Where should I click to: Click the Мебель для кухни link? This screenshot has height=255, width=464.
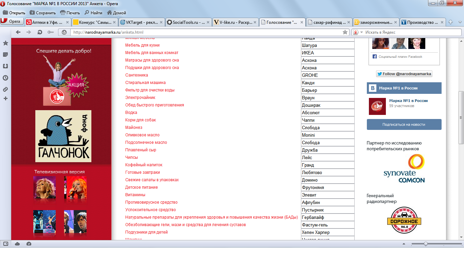tap(142, 45)
